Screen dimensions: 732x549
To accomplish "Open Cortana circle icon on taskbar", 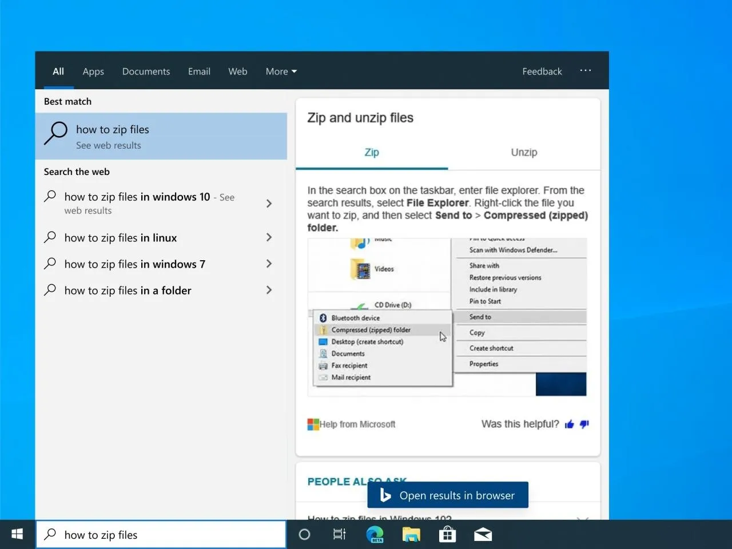I will point(304,534).
